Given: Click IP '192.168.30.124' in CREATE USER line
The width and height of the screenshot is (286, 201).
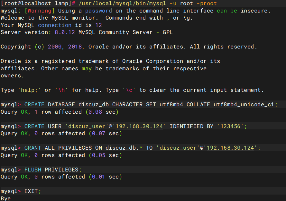Looking at the screenshot, I should [x=139, y=126].
